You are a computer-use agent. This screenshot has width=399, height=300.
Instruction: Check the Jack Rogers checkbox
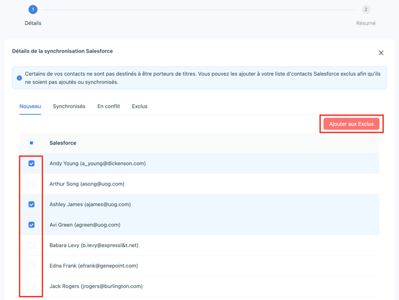(32, 286)
